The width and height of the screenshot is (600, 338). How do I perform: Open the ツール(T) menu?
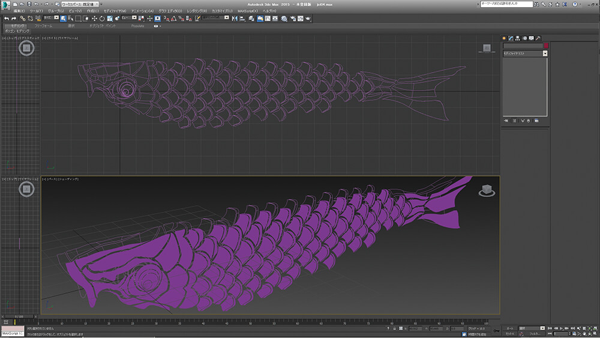pyautogui.click(x=37, y=11)
